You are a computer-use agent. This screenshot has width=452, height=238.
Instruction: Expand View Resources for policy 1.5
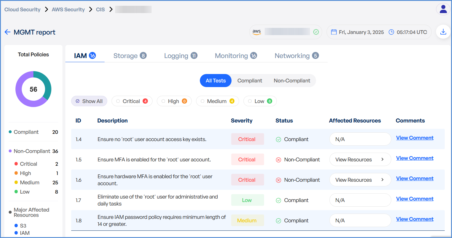tap(360, 160)
